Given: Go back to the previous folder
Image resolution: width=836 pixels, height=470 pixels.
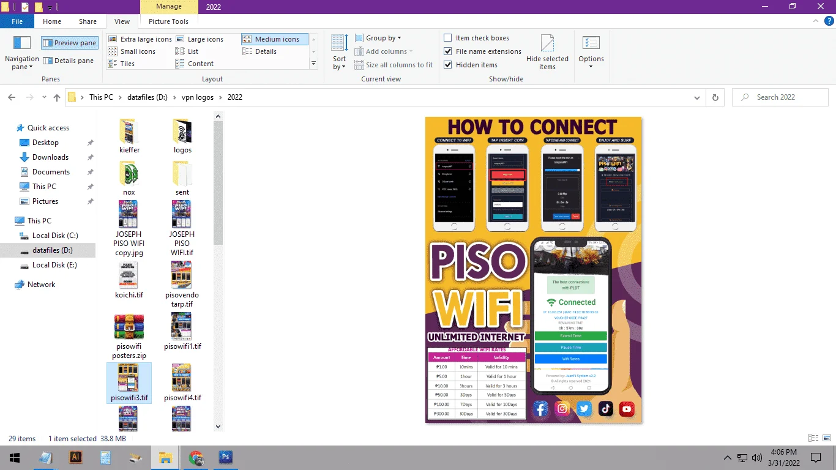Looking at the screenshot, I should pyautogui.click(x=12, y=97).
